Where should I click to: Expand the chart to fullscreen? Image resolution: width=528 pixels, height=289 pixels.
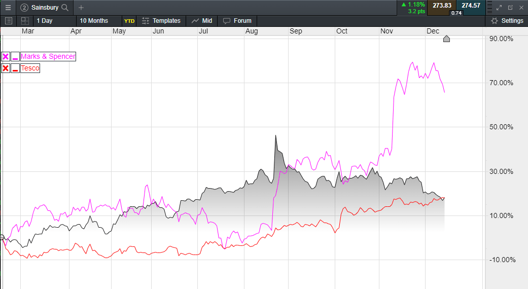coord(499,8)
